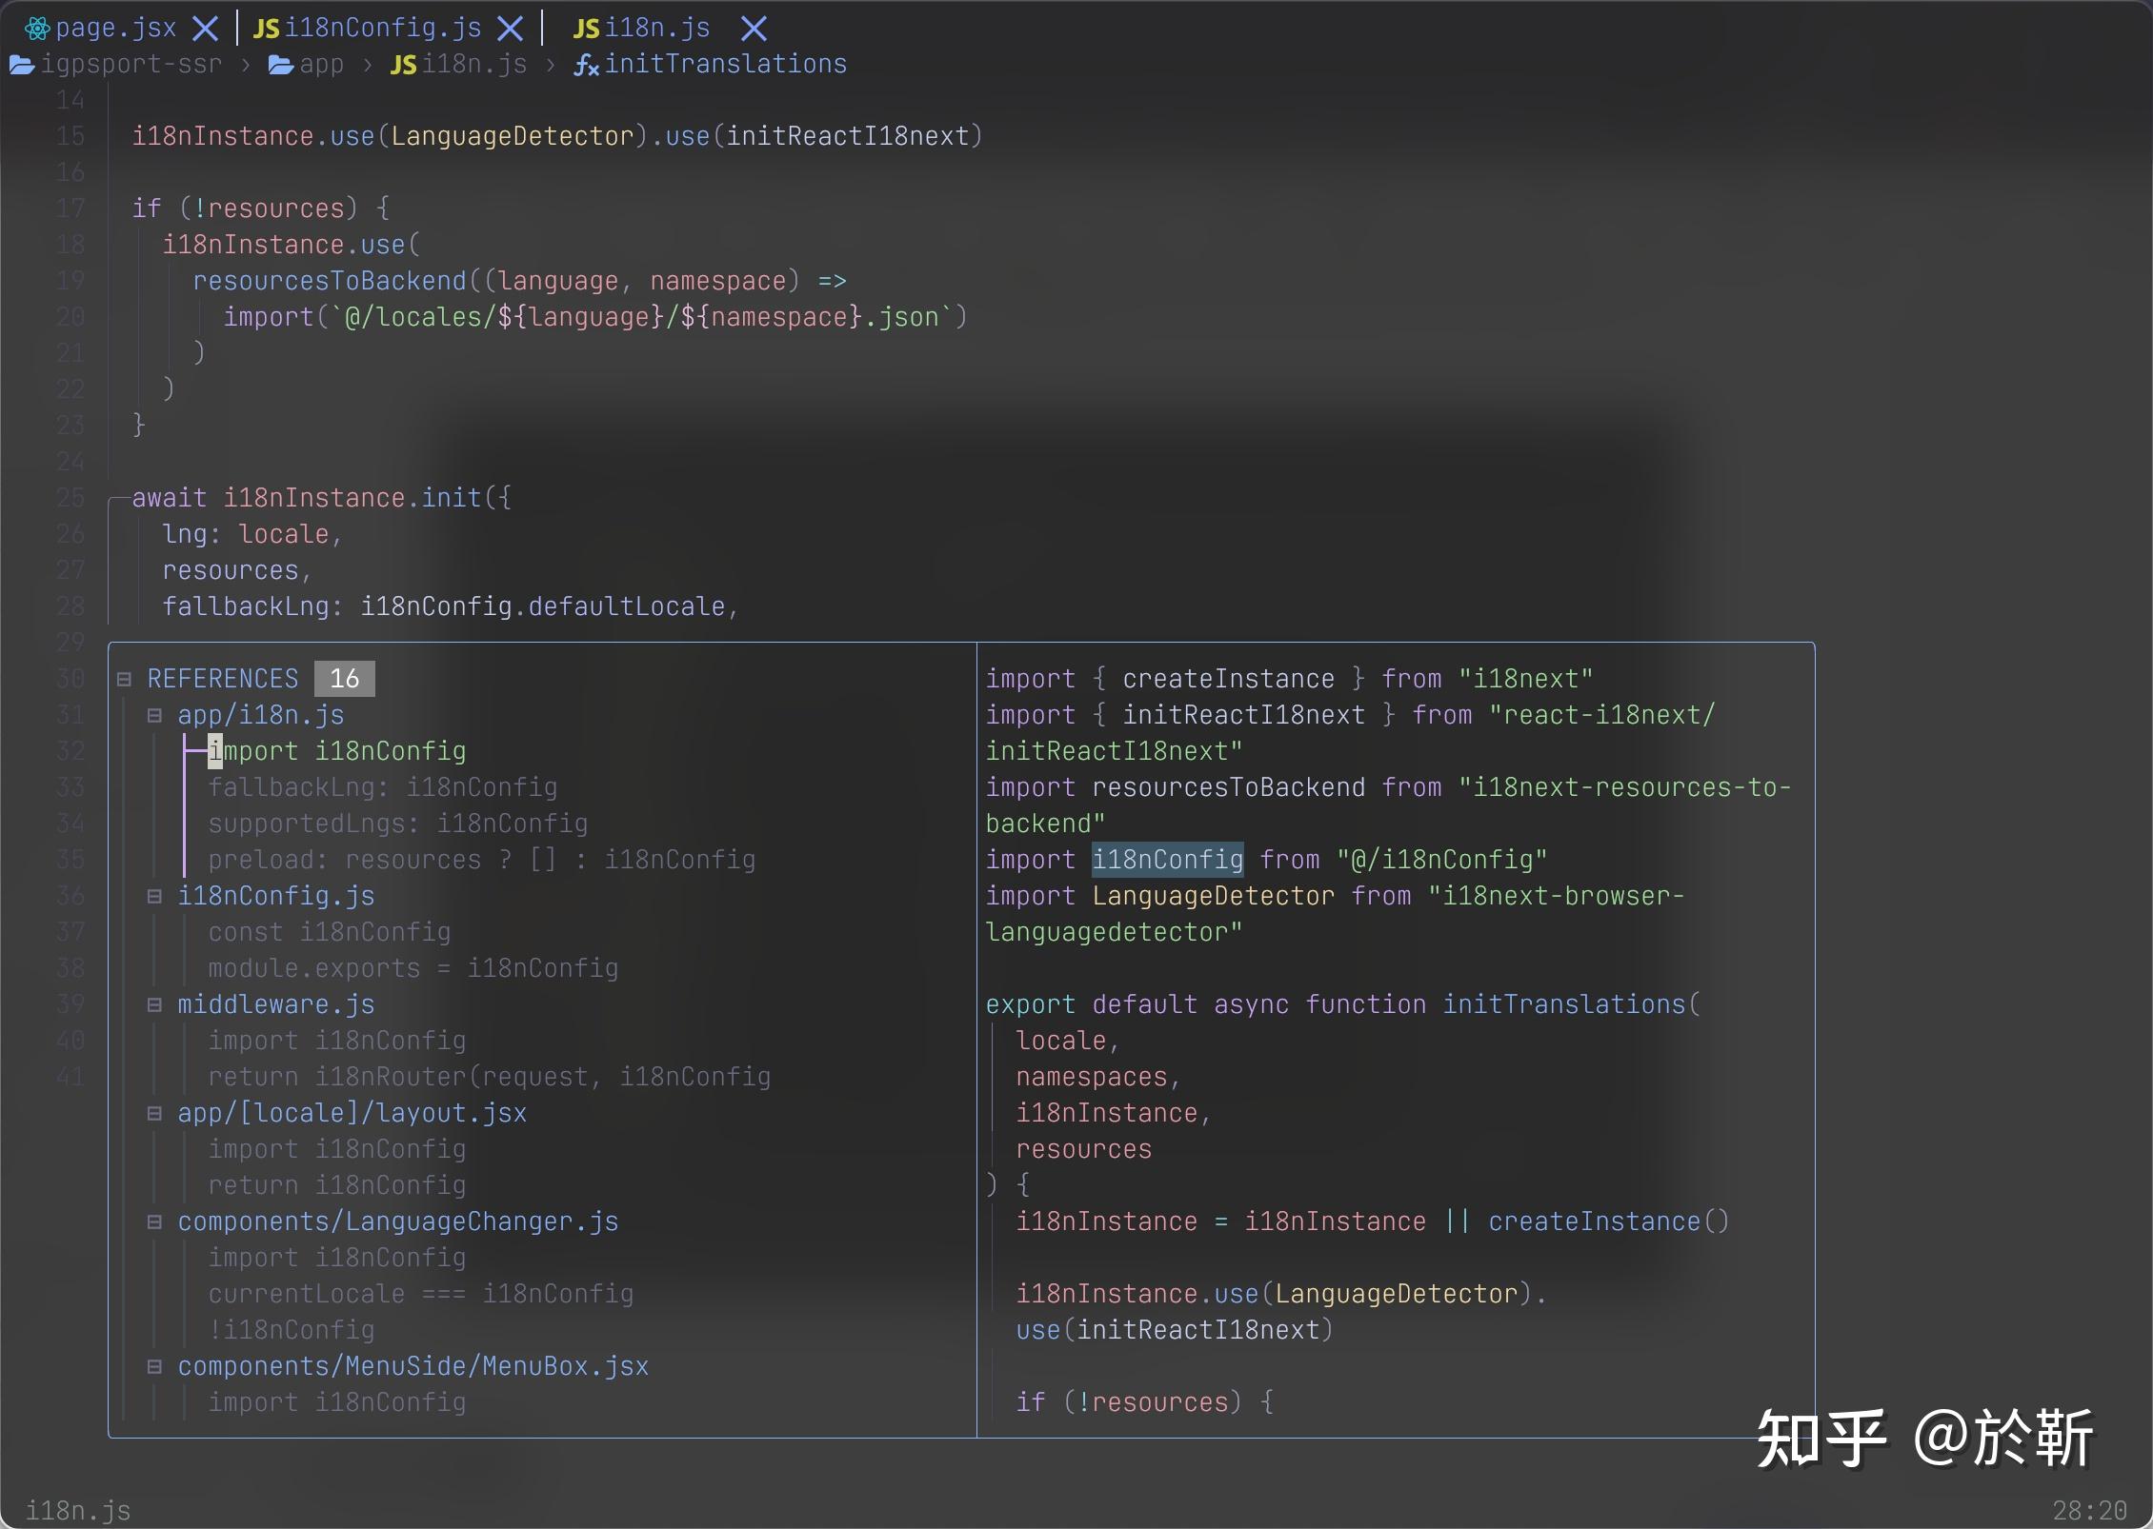This screenshot has width=2153, height=1529.
Task: Click the app folder icon in the breadcrumb
Action: coord(277,64)
